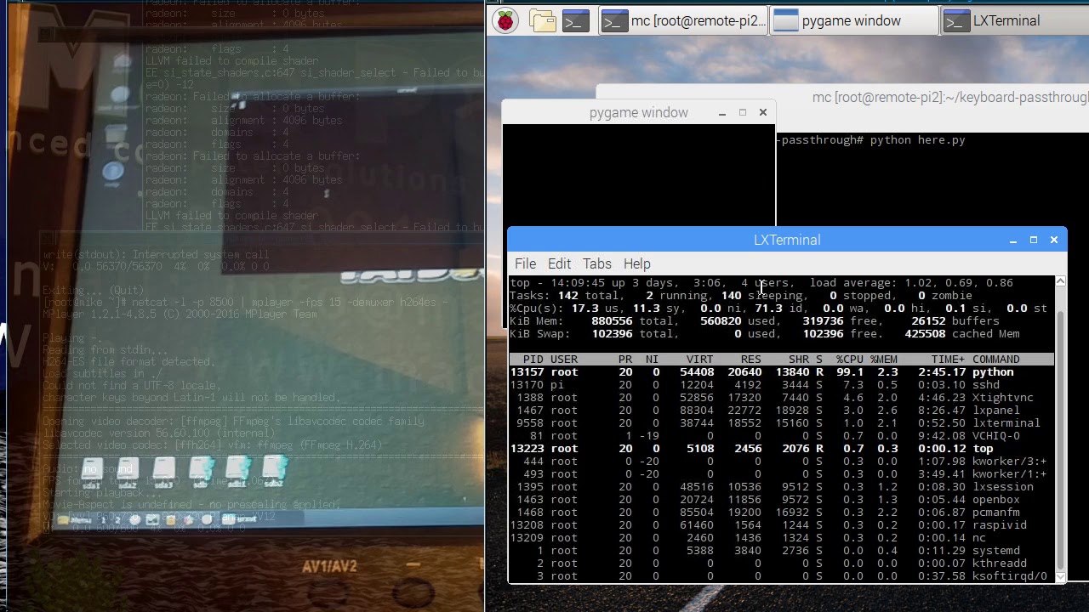Select the systemd process row
Image resolution: width=1089 pixels, height=612 pixels.
782,550
